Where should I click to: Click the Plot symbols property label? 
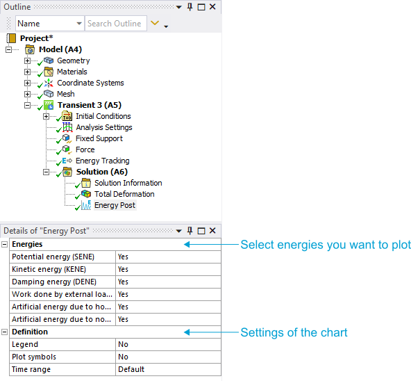(x=34, y=357)
